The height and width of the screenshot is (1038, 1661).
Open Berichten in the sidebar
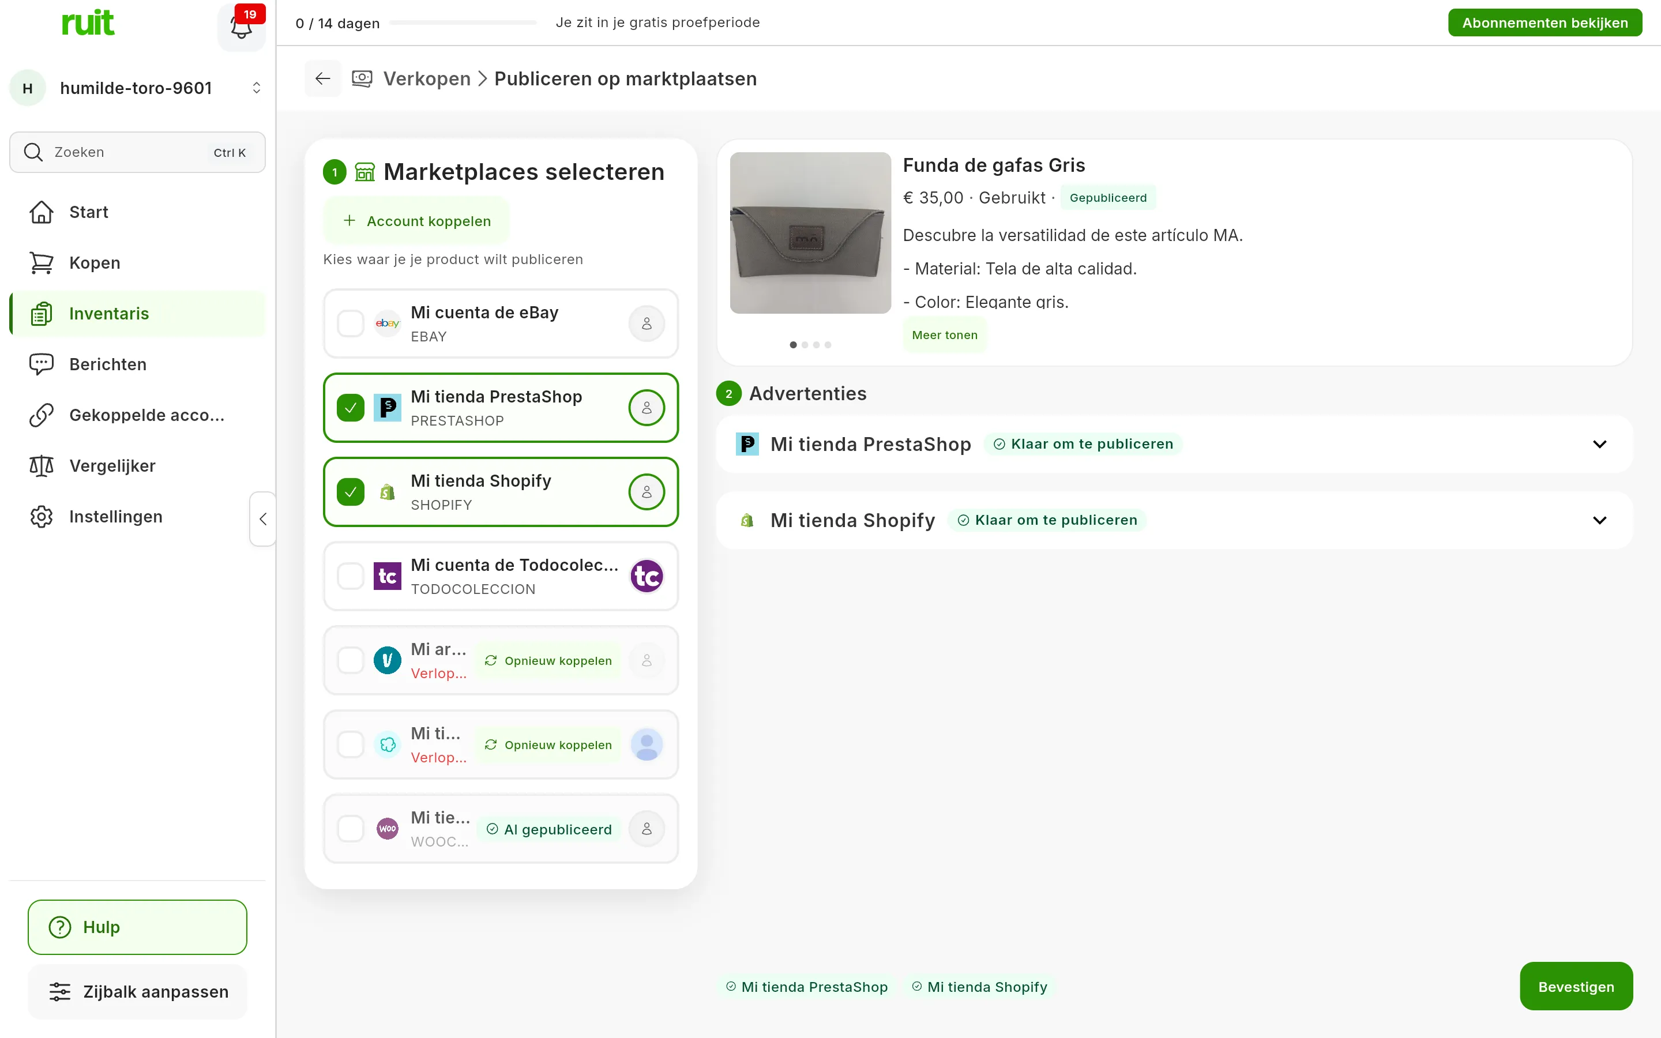click(137, 364)
